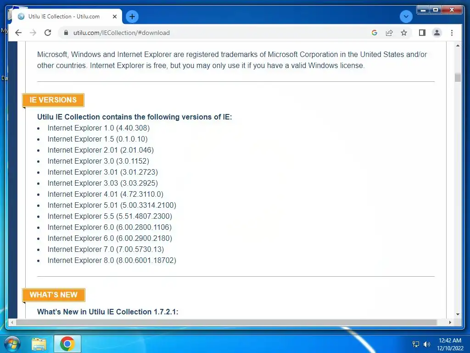Open the browser side panel

click(x=422, y=33)
